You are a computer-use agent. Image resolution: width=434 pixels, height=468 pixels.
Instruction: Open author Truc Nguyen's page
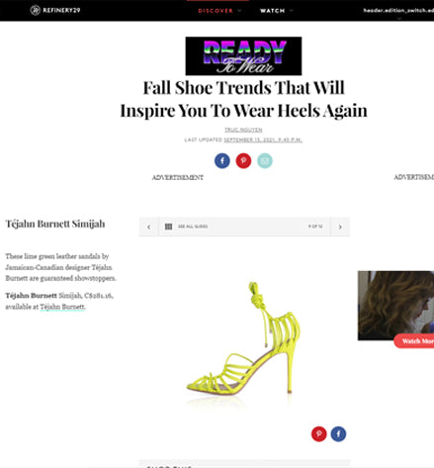tap(243, 130)
